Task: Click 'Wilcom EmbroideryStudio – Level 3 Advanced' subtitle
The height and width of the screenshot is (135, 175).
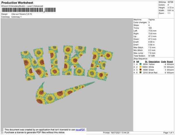Action: click(x=22, y=6)
